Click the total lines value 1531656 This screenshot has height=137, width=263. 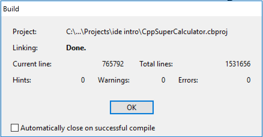pos(238,64)
